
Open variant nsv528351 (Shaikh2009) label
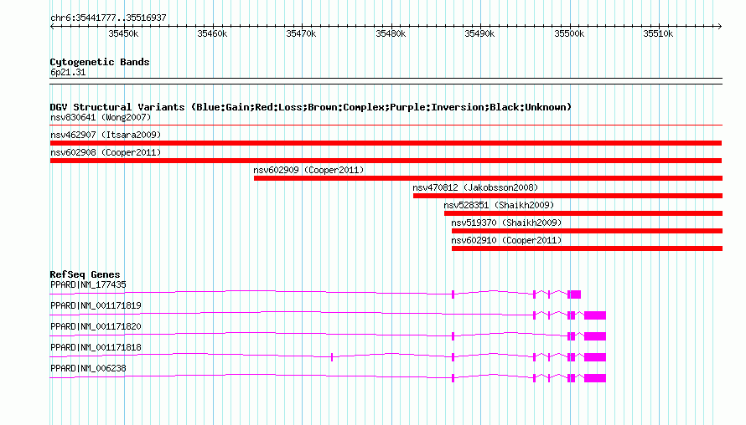click(499, 205)
